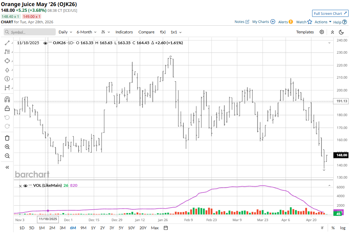This screenshot has width=354, height=239.
Task: Click the red 149.00 x 1 ask
Action: (32, 17)
